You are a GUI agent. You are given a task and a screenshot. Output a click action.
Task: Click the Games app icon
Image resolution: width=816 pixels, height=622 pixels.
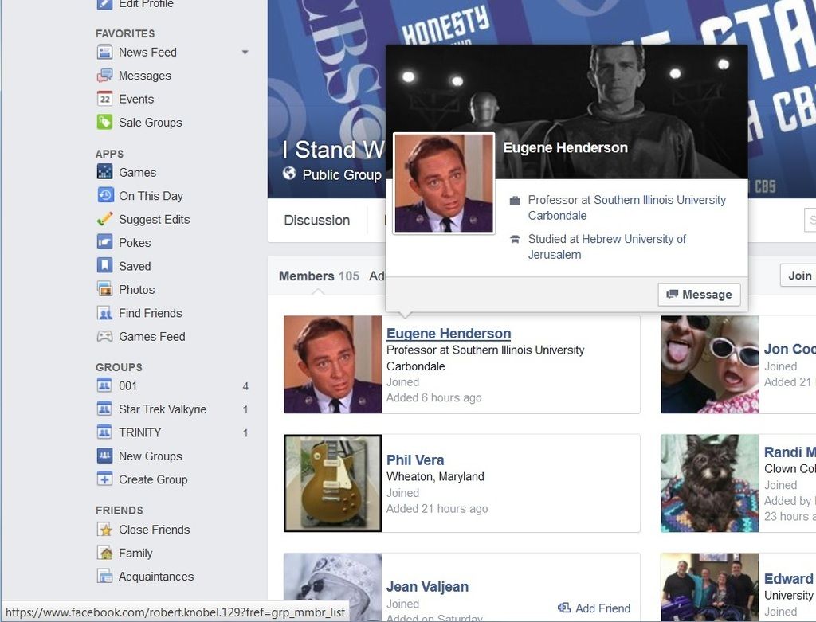104,172
